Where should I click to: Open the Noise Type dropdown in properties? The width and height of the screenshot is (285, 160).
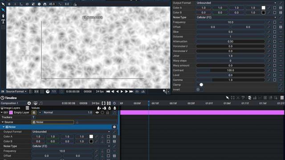click(236, 17)
